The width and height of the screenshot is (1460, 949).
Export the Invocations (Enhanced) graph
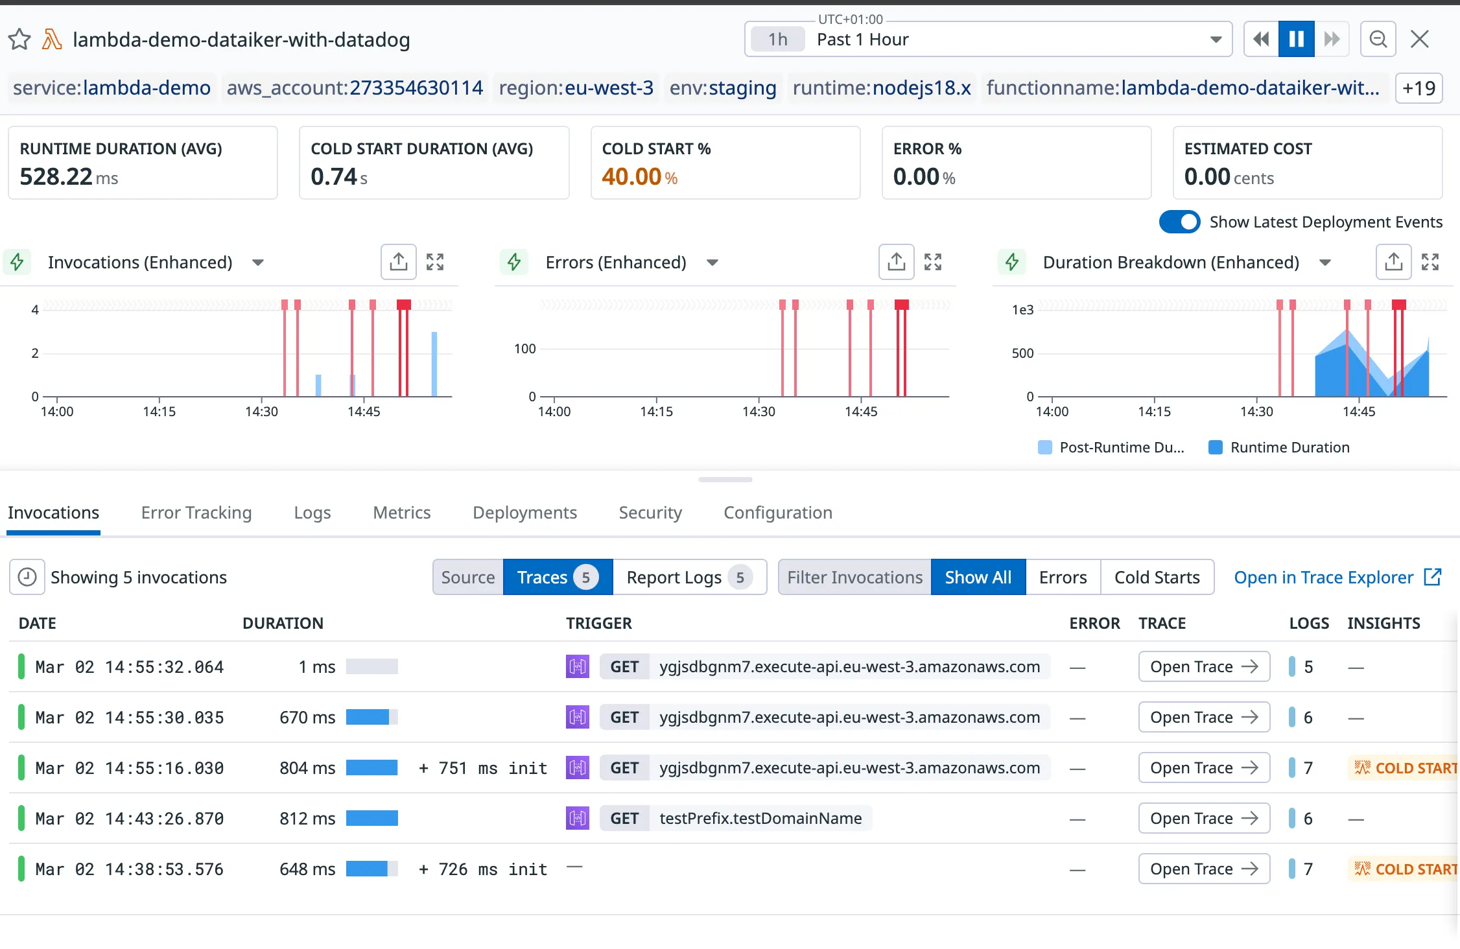pos(398,263)
